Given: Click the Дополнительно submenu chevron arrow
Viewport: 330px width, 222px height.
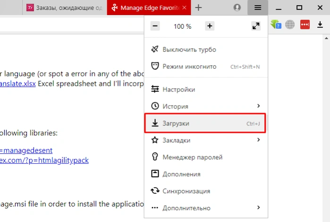Looking at the screenshot, I should 259,207.
